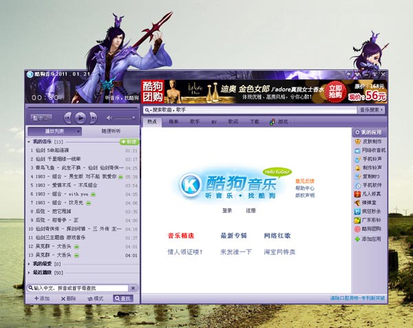This screenshot has width=413, height=328.
Task: Open 广东彩铃 ringtone app
Action: tap(368, 220)
